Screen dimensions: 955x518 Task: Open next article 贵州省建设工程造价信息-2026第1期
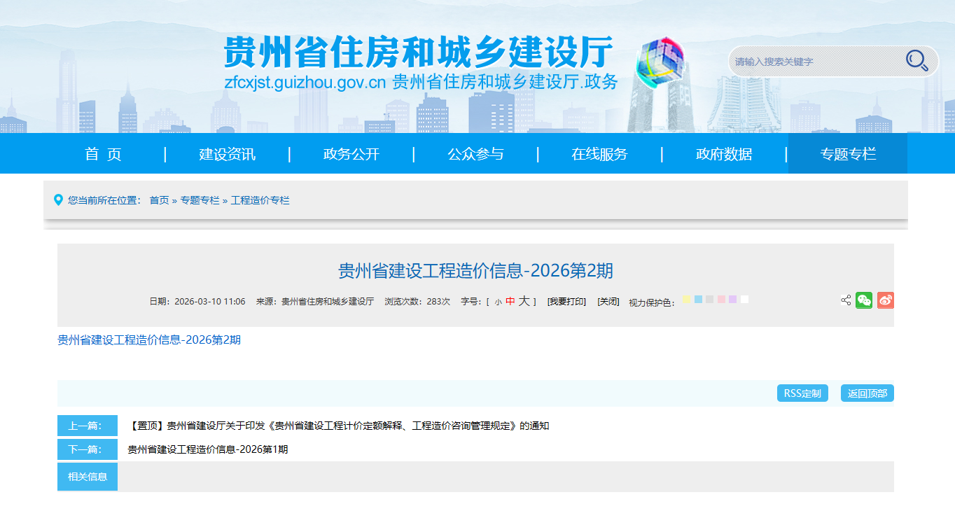tap(208, 449)
